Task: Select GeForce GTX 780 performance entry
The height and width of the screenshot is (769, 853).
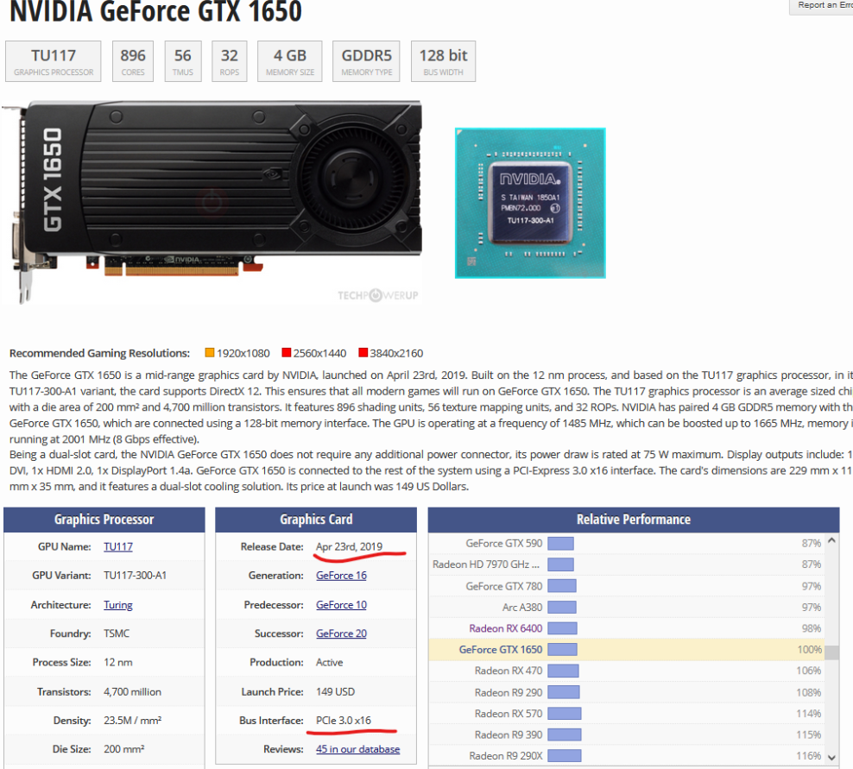Action: (627, 586)
